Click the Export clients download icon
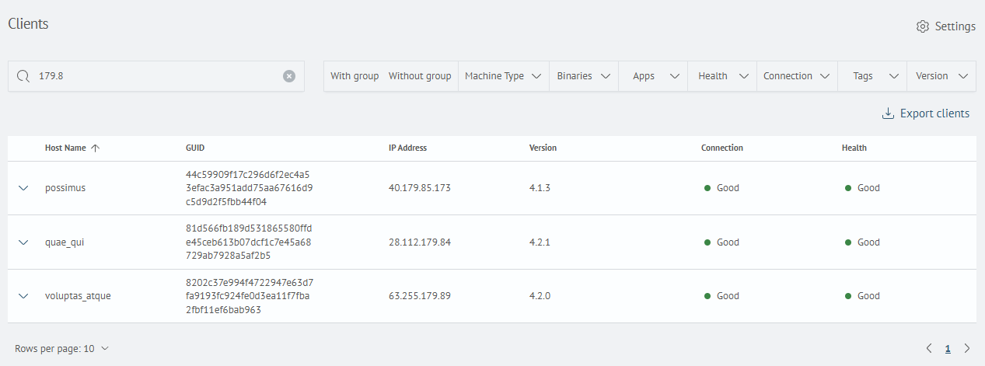The image size is (985, 366). point(888,113)
